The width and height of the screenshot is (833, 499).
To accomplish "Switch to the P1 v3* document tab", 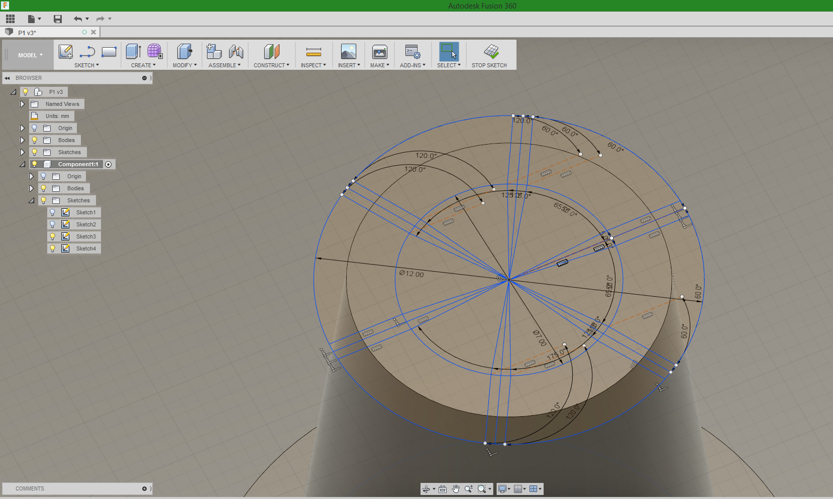I will (27, 33).
